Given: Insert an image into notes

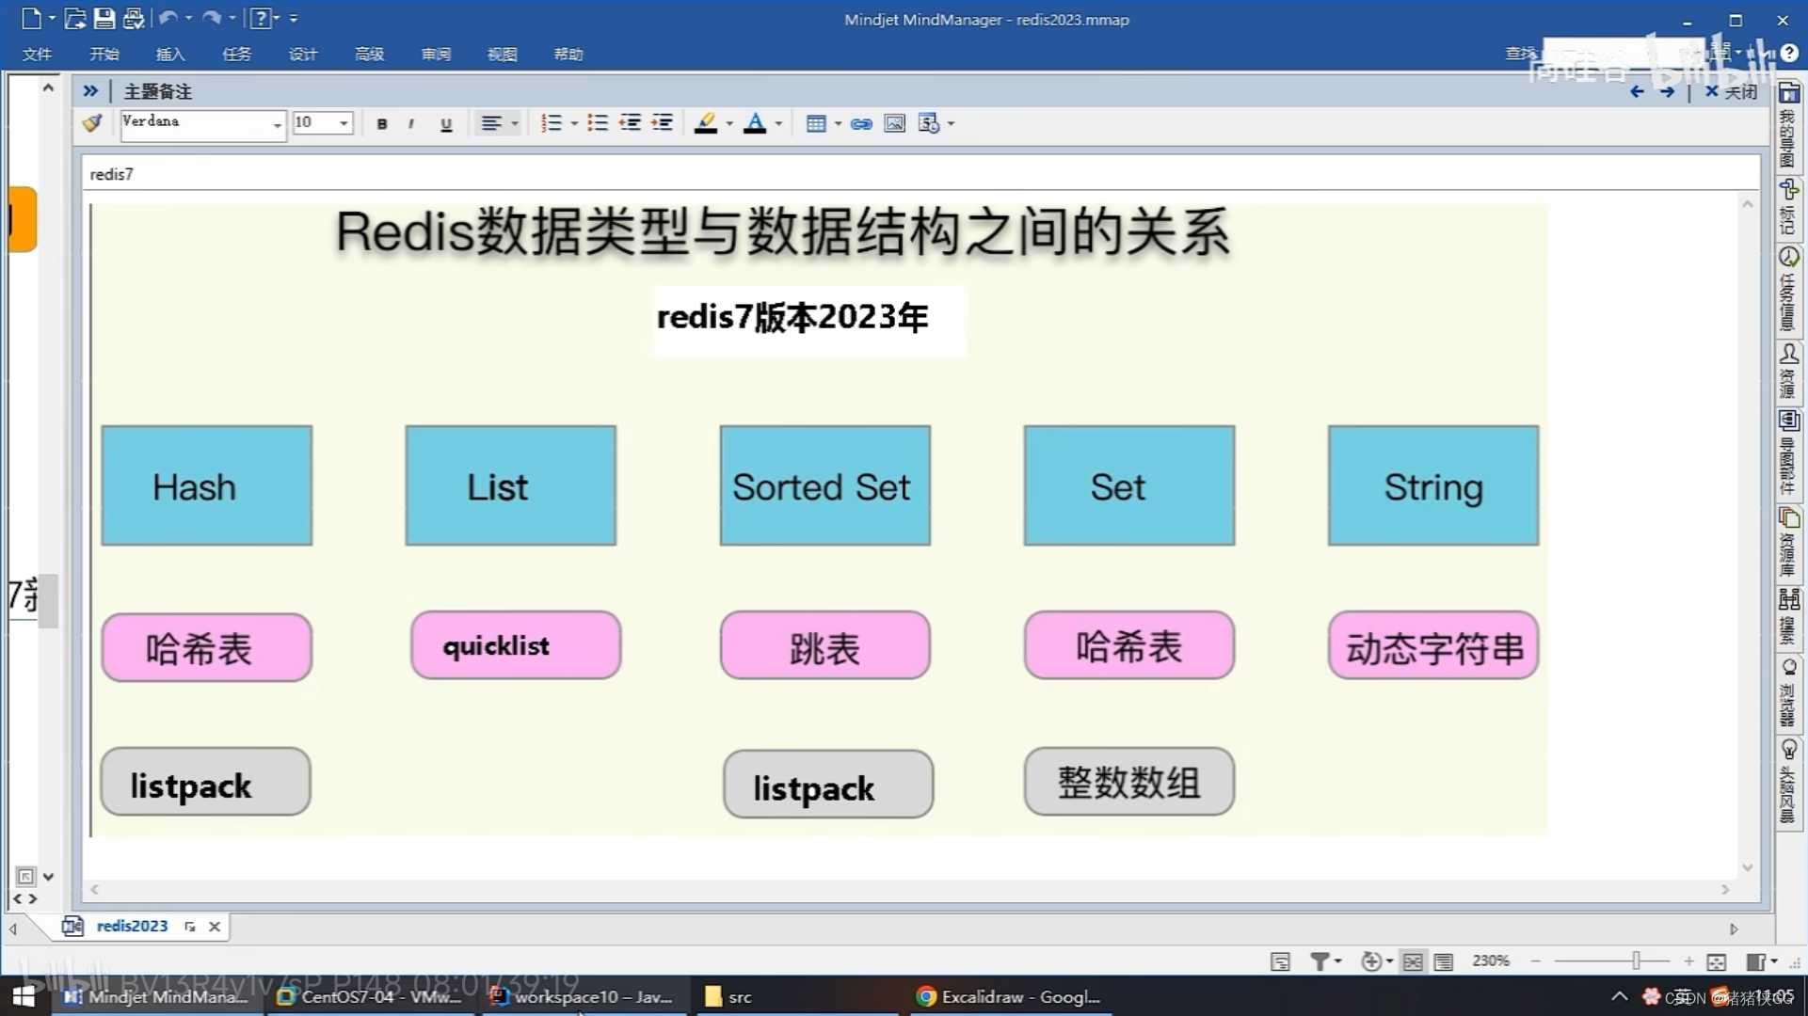Looking at the screenshot, I should pyautogui.click(x=894, y=123).
